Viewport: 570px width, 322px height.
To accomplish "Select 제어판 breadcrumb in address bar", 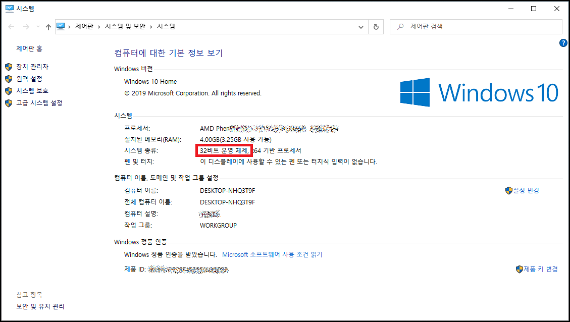I will [84, 27].
